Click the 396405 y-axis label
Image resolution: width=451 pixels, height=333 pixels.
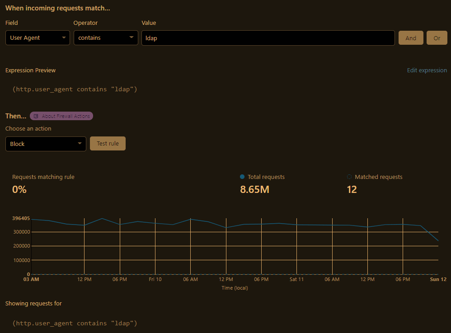point(21,218)
